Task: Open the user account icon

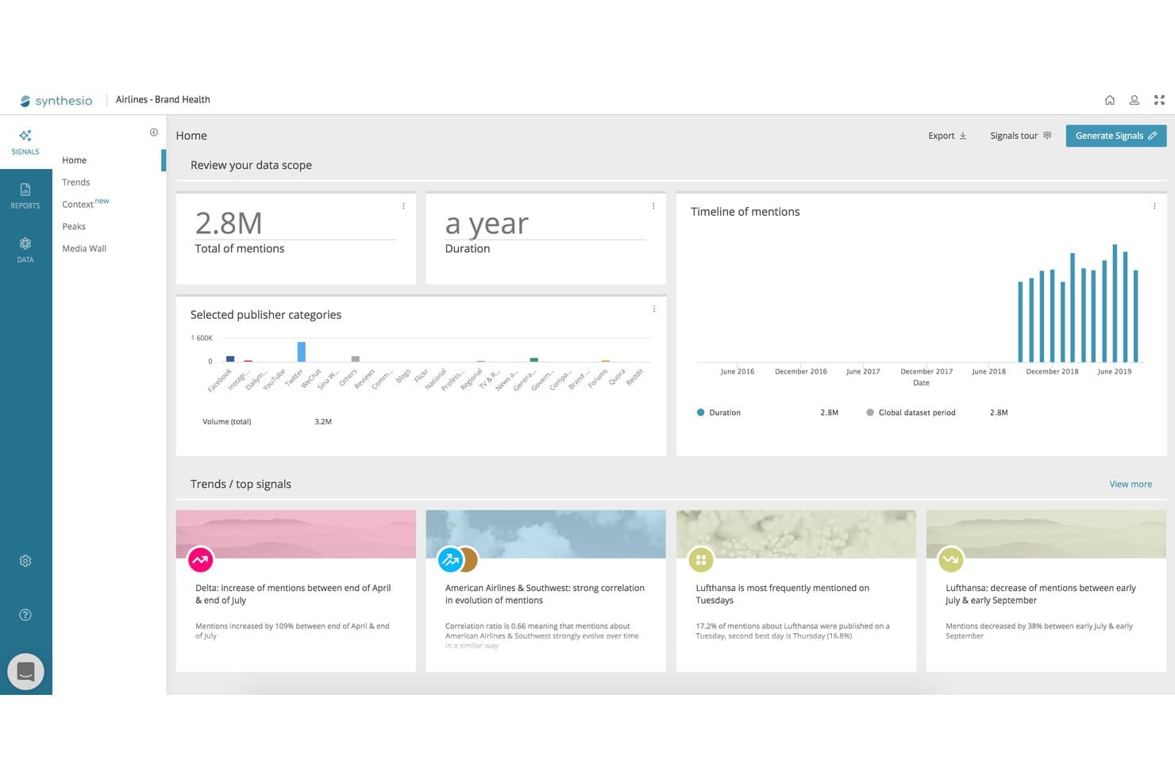Action: point(1135,100)
